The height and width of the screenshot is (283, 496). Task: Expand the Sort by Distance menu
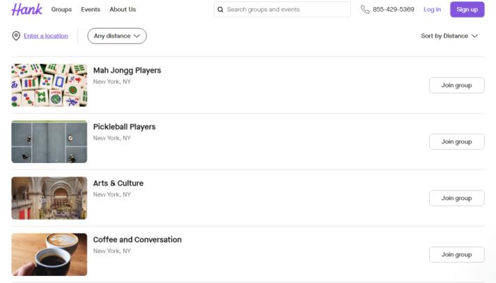[449, 36]
